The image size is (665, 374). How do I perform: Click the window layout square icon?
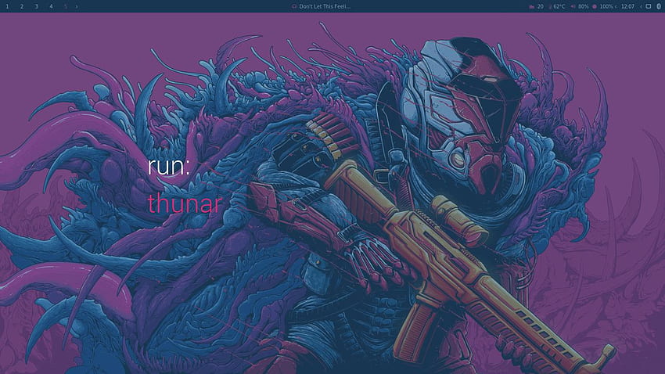(649, 6)
